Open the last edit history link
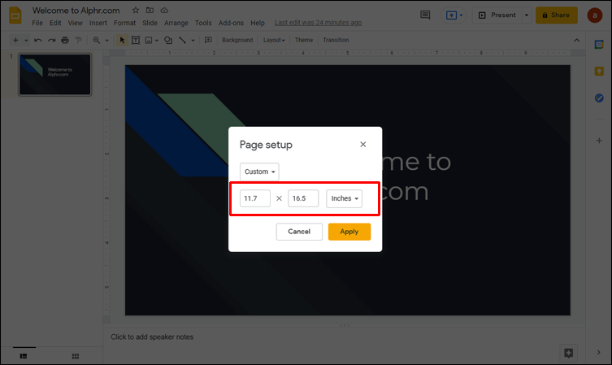 coord(318,23)
